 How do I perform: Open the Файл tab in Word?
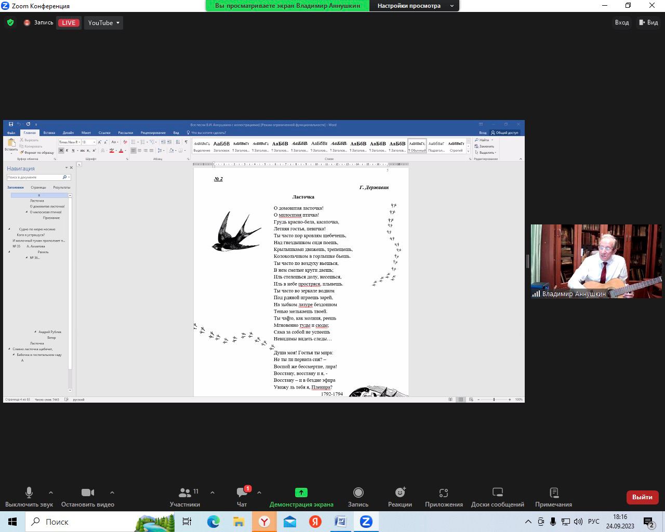point(11,132)
